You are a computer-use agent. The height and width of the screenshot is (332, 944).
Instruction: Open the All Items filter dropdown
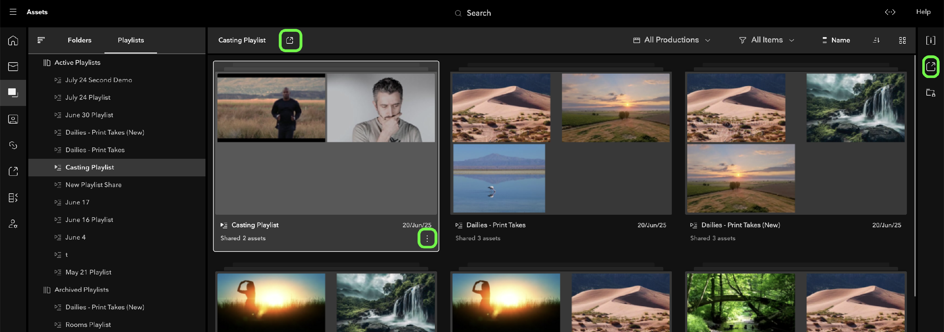click(x=767, y=40)
